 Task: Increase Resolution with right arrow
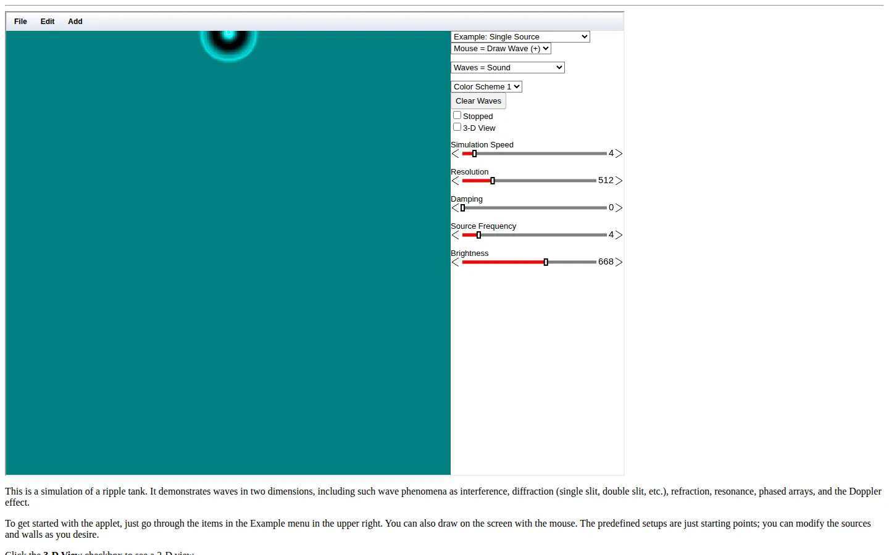[x=619, y=181]
